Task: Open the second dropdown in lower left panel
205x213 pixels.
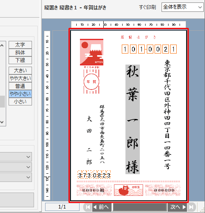Action: coord(16,167)
